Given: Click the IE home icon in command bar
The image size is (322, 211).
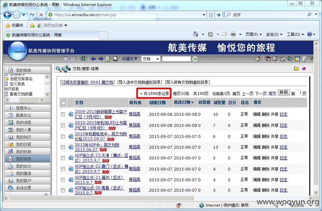Looking at the screenshot, I should (x=196, y=34).
